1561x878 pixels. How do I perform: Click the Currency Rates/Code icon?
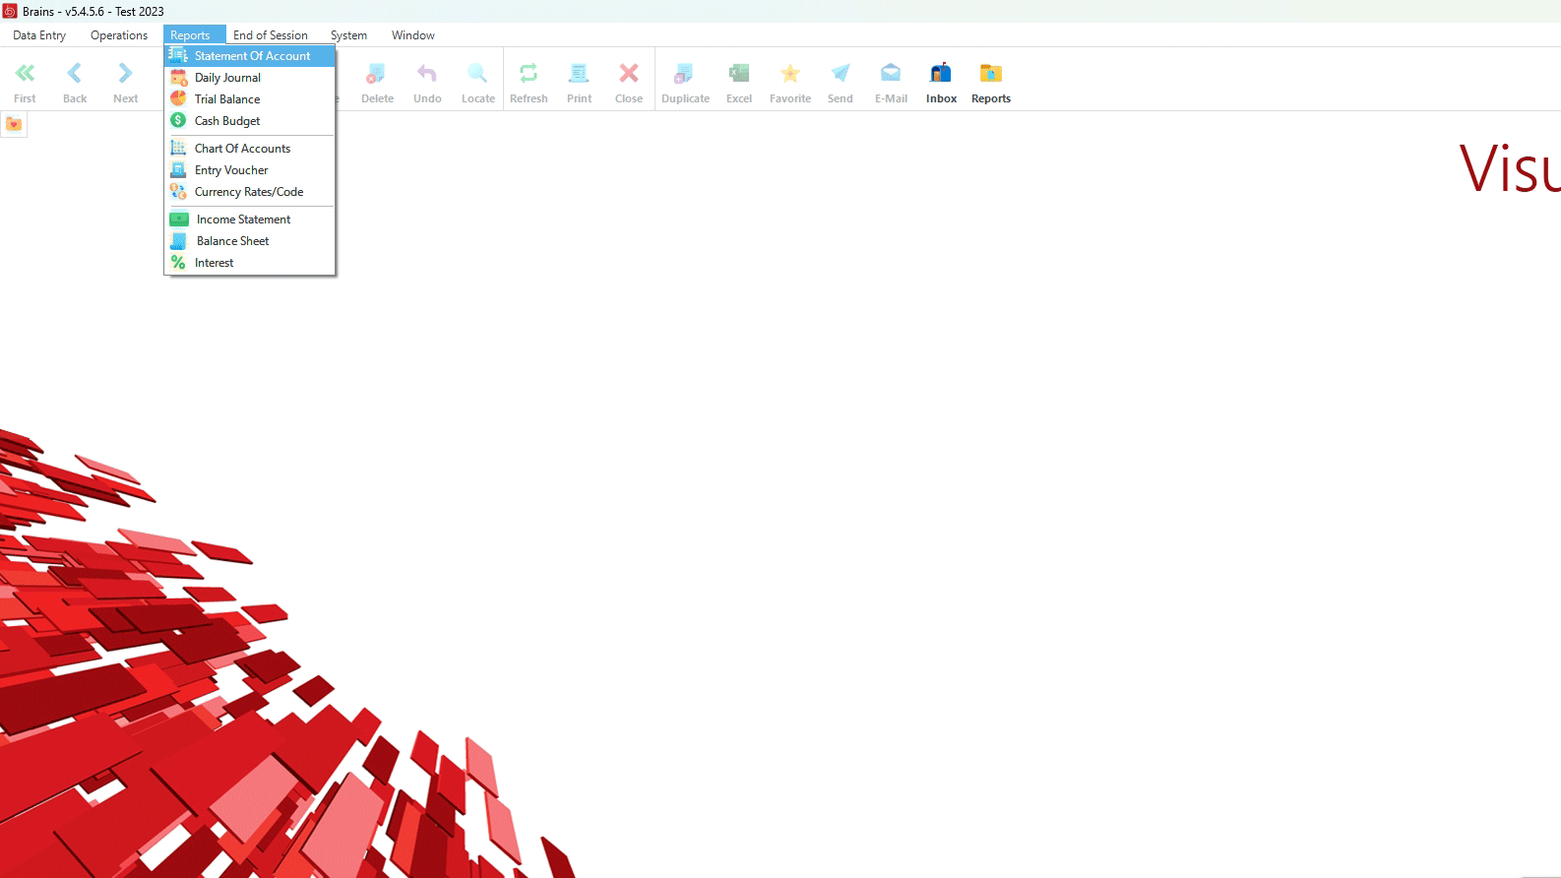[x=178, y=191]
